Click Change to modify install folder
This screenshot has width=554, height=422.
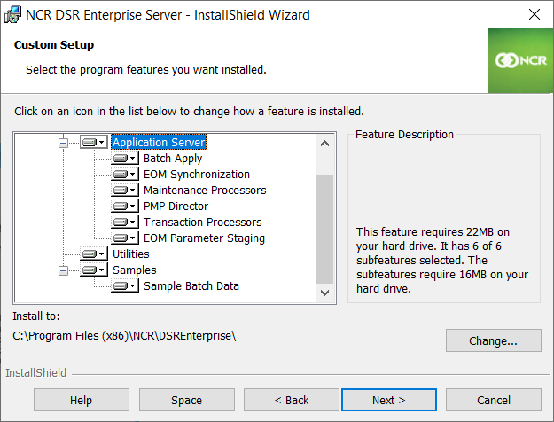[494, 340]
